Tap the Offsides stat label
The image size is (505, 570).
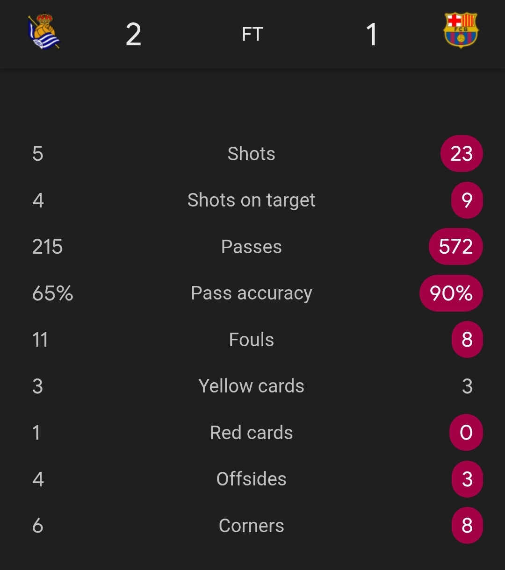[x=252, y=479]
